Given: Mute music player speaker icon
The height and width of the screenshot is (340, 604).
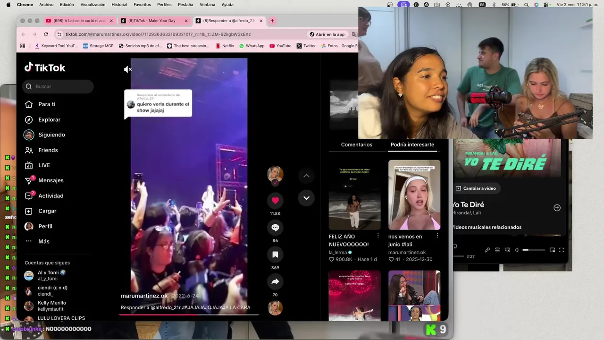Looking at the screenshot, I should (x=517, y=250).
